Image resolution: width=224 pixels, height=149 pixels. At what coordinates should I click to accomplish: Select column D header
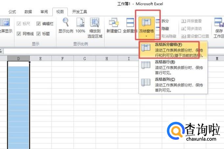tap(19, 58)
